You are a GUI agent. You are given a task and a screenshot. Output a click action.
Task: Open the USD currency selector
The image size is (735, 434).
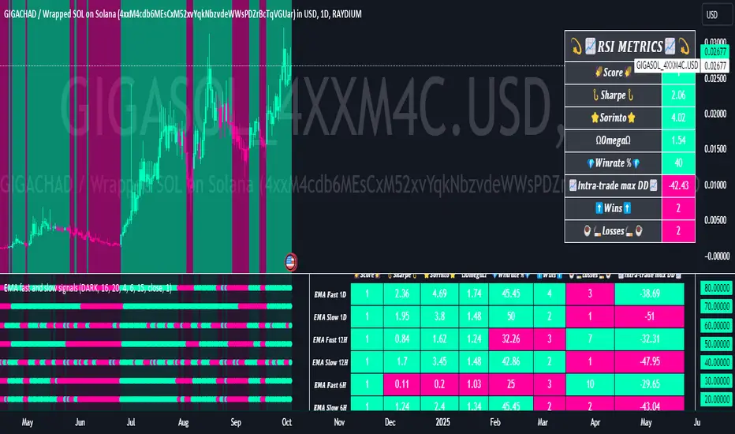pos(716,14)
